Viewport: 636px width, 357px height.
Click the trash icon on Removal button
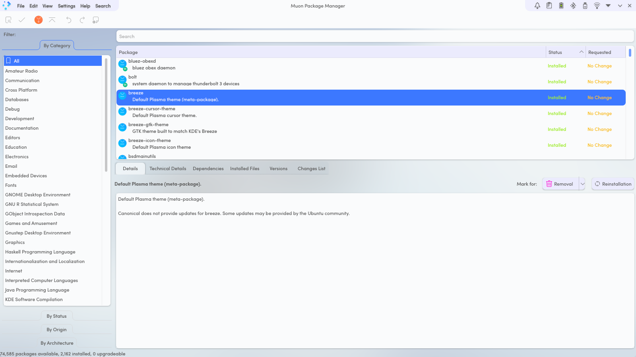[549, 184]
